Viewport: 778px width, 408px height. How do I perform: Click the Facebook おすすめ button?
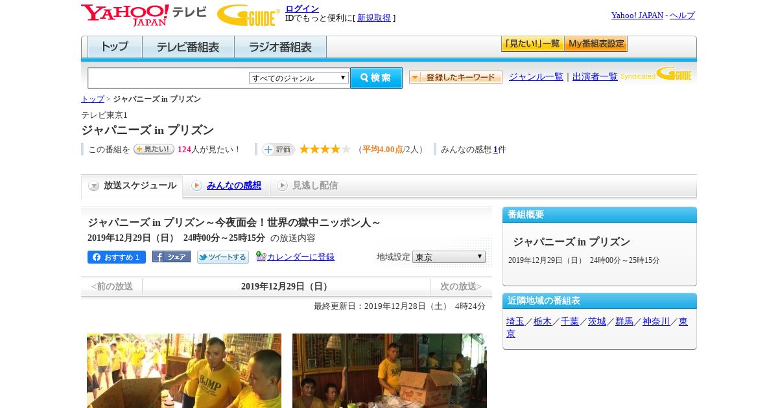click(117, 257)
